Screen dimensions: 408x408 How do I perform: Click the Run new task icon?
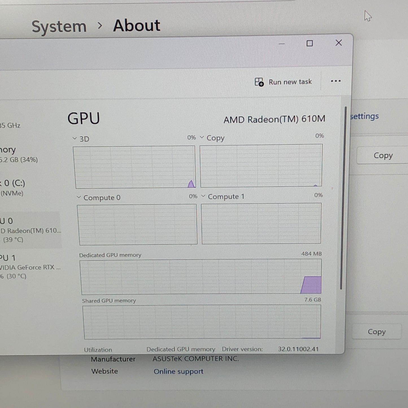tap(259, 82)
